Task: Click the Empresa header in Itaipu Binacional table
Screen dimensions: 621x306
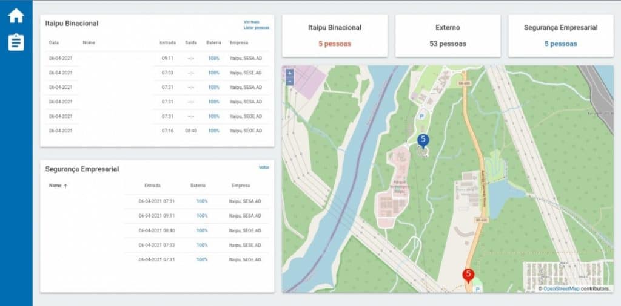Action: point(239,42)
